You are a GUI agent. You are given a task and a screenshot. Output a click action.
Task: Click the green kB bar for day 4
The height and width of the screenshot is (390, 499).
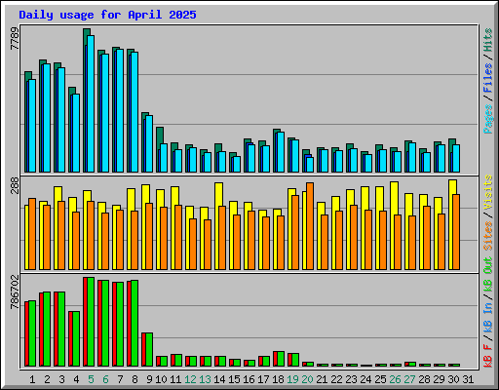76,339
